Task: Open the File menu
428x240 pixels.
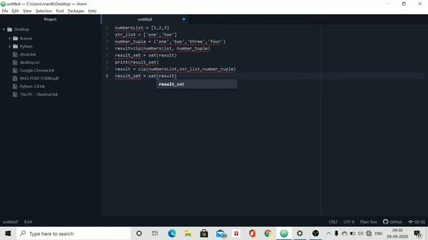Action: point(5,11)
